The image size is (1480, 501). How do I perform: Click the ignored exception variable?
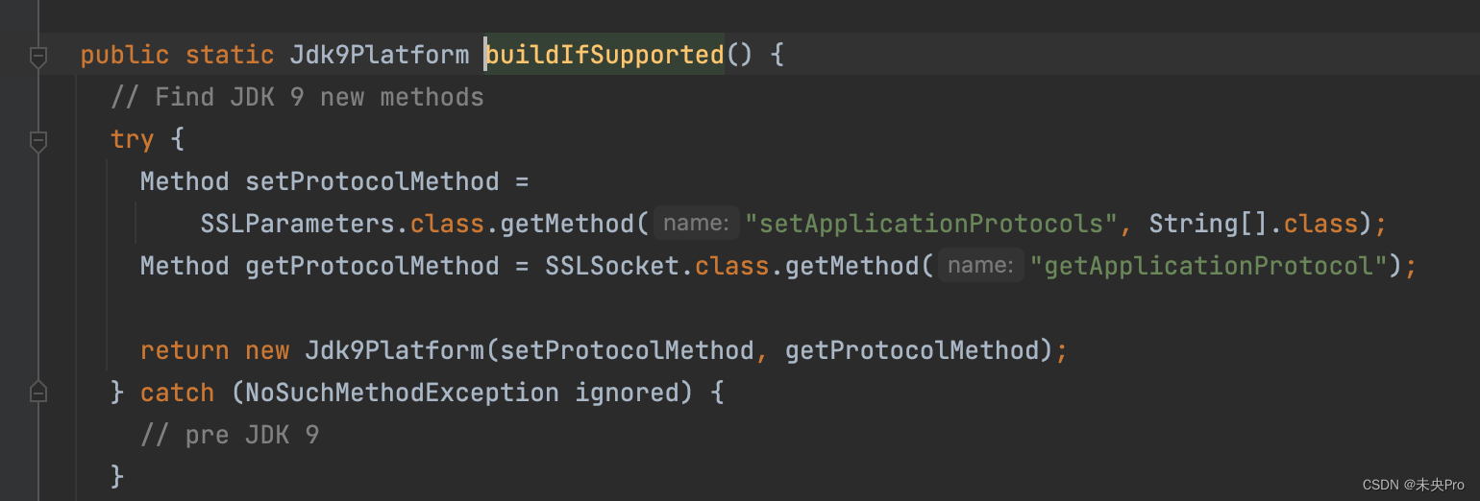tap(627, 393)
